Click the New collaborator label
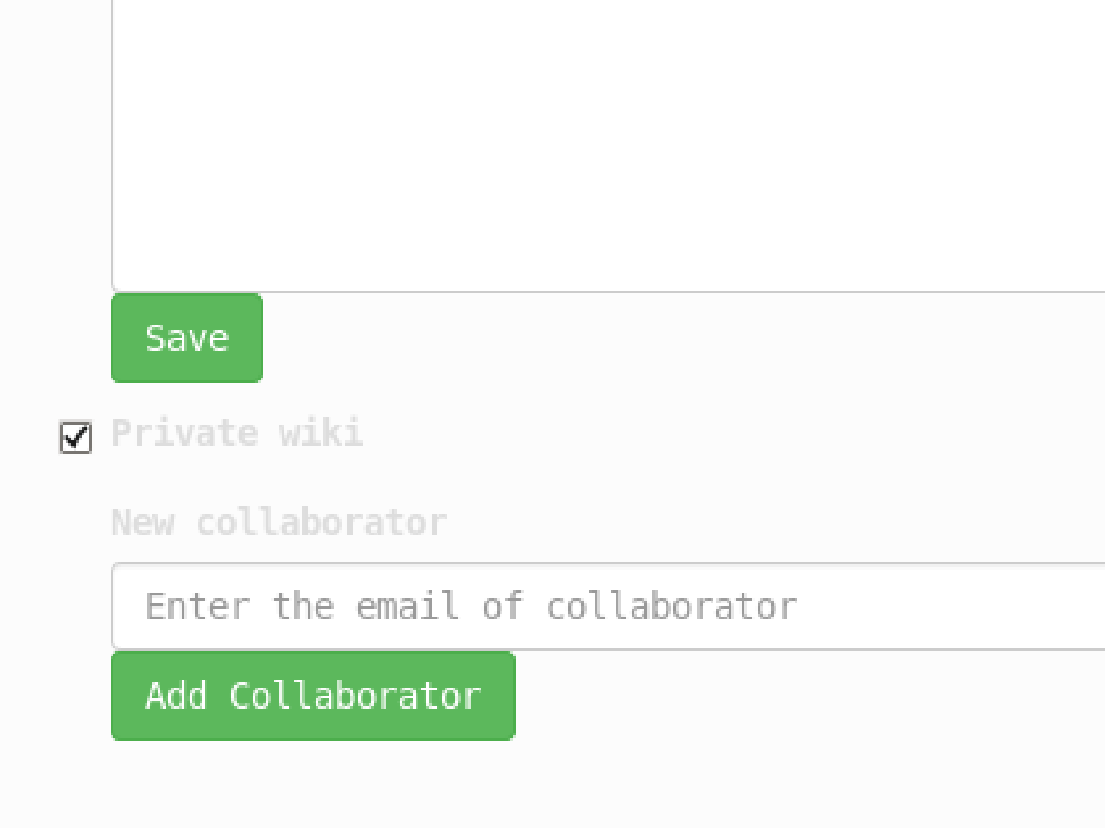Viewport: 1105px width, 828px height. point(279,523)
